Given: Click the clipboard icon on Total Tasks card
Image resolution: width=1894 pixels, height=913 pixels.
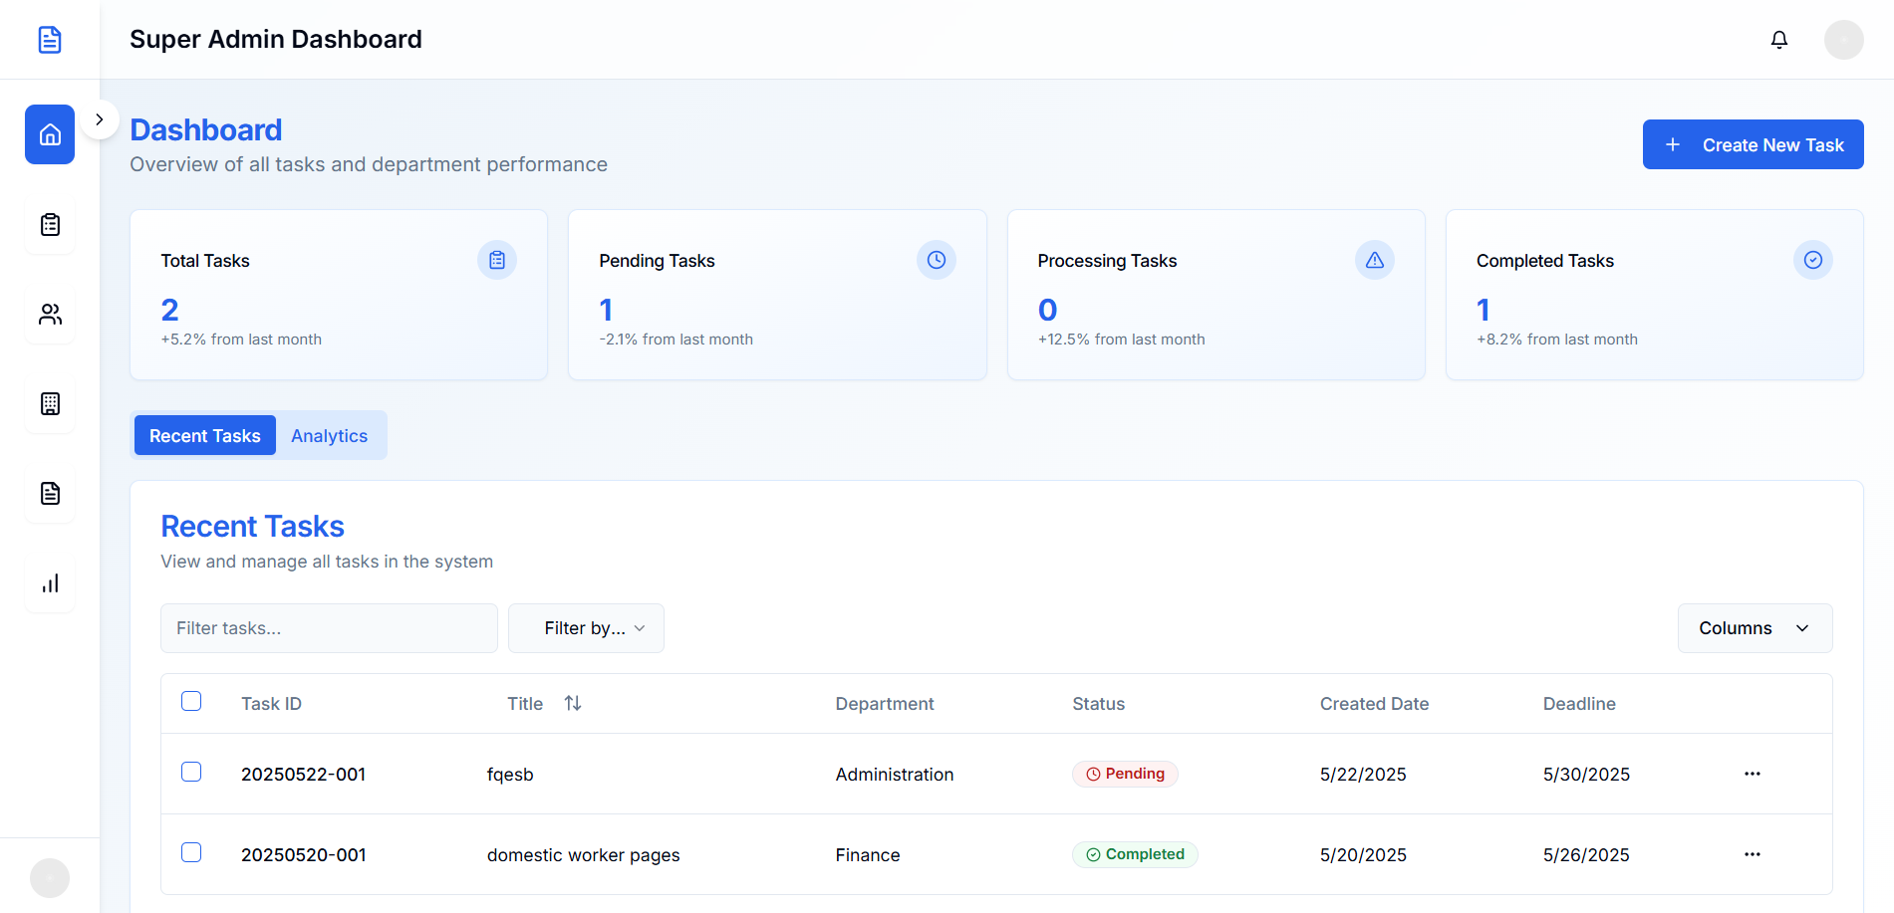Looking at the screenshot, I should click(497, 260).
